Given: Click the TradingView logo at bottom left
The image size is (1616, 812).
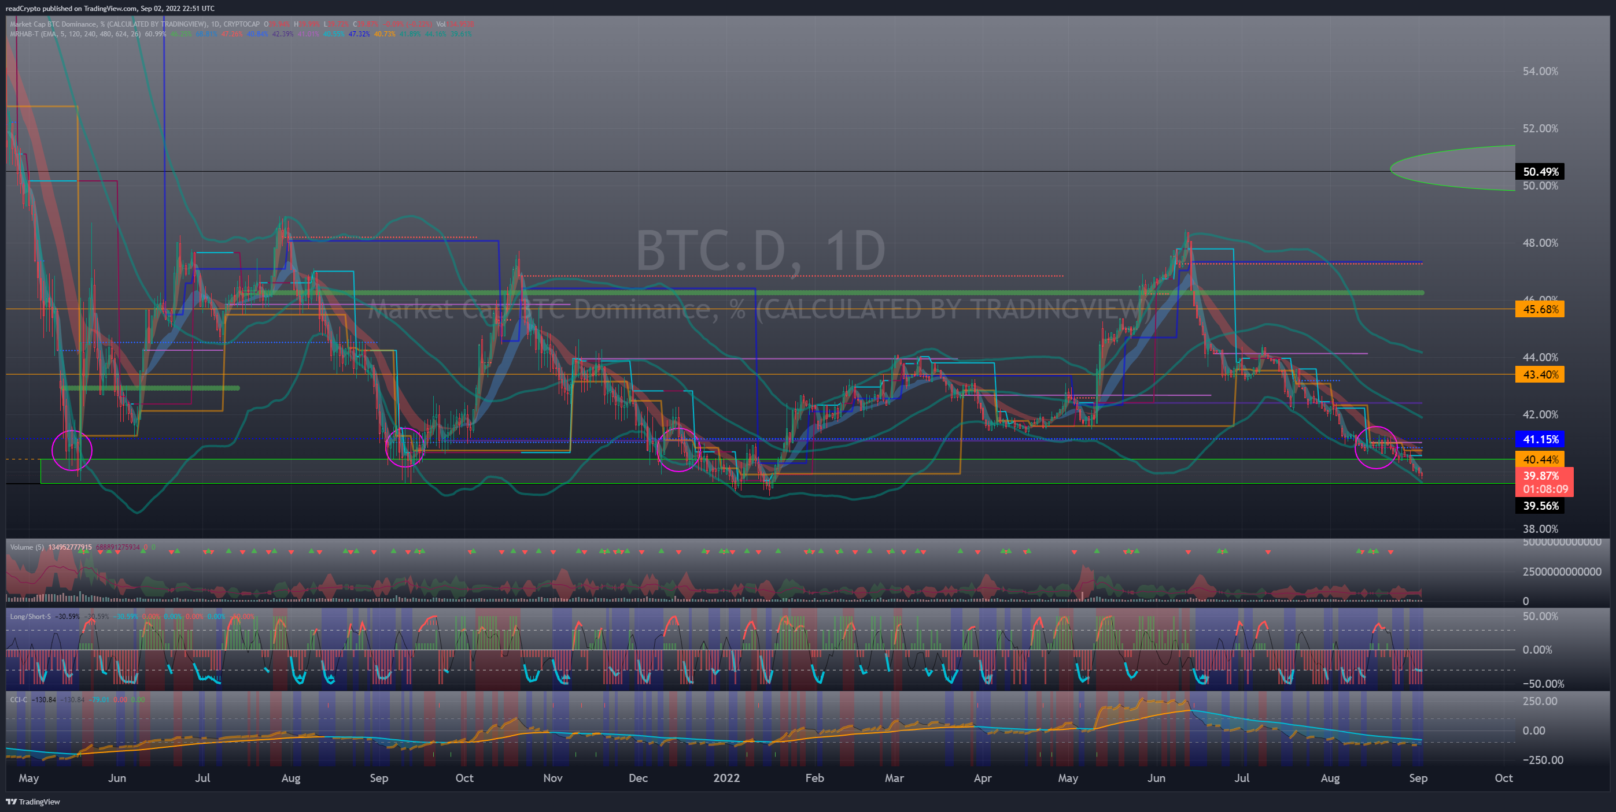Looking at the screenshot, I should click(32, 802).
